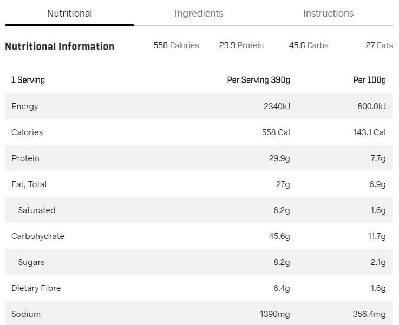
Task: Select the Saturated fat row label
Action: (x=34, y=210)
